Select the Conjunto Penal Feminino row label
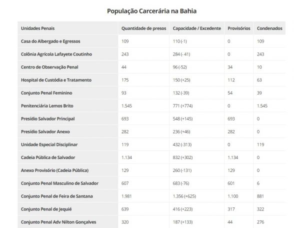Screen dimensions: 294x228 (x=46, y=93)
